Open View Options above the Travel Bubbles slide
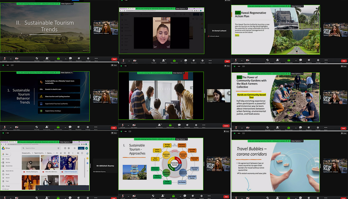 [x=297, y=141]
